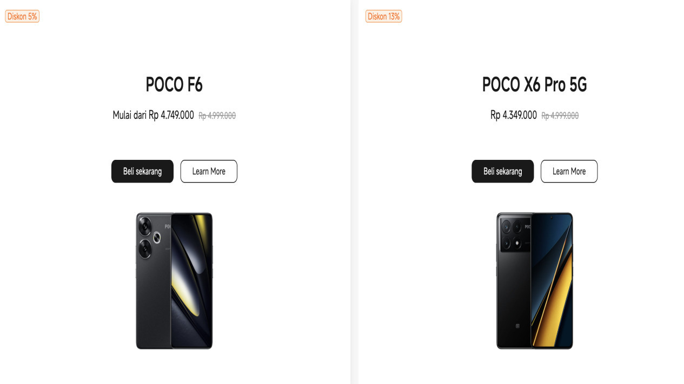The height and width of the screenshot is (384, 684).
Task: Click the Diskon 13% badge
Action: tap(383, 16)
